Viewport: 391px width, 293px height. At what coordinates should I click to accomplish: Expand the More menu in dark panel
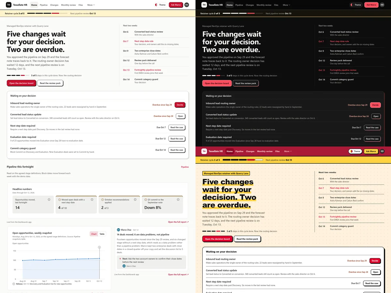(x=286, y=5)
